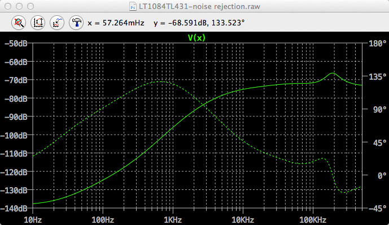Click the V(x) trace label

pyautogui.click(x=196, y=38)
